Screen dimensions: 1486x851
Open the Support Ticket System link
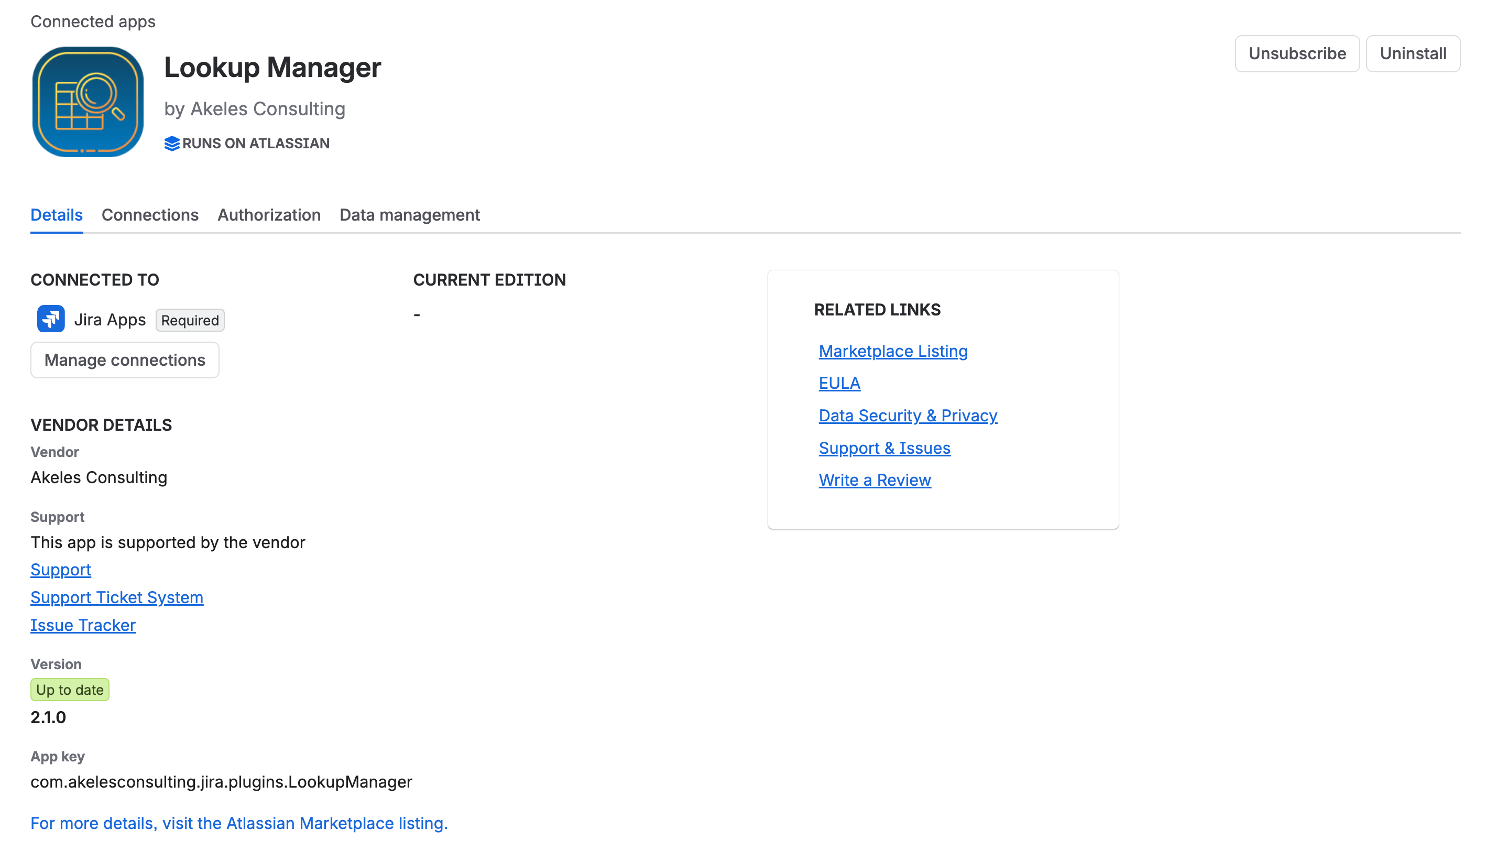[117, 597]
